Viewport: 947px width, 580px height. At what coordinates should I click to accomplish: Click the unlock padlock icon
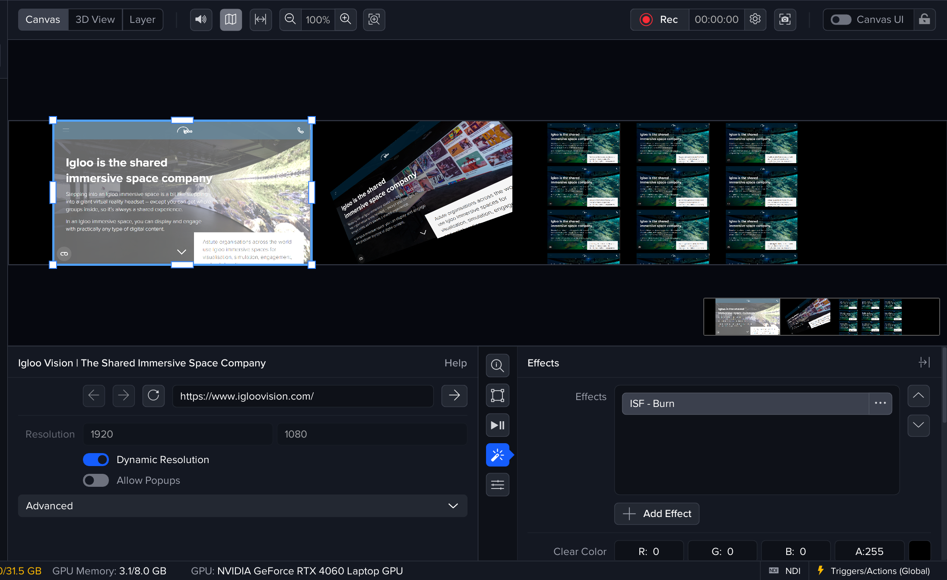[925, 19]
